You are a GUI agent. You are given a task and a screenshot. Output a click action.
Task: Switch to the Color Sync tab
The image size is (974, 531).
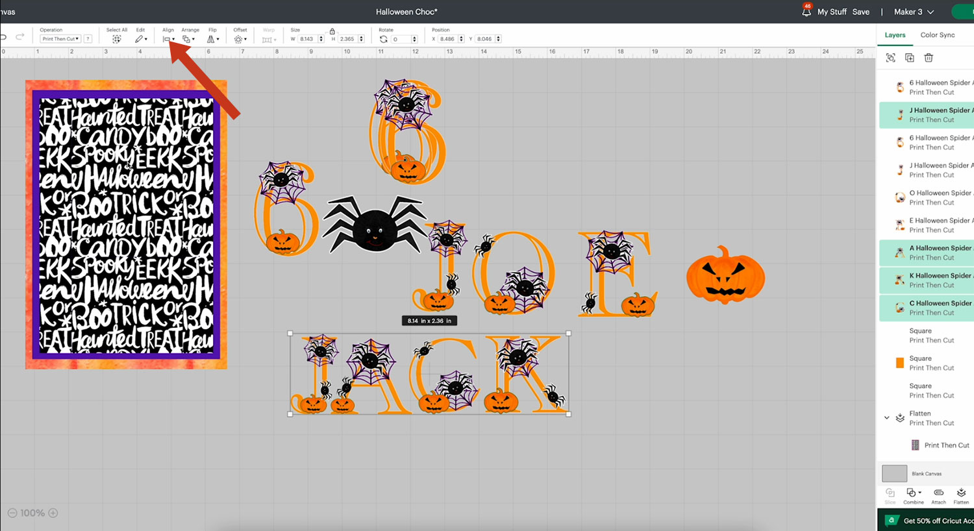pyautogui.click(x=937, y=35)
